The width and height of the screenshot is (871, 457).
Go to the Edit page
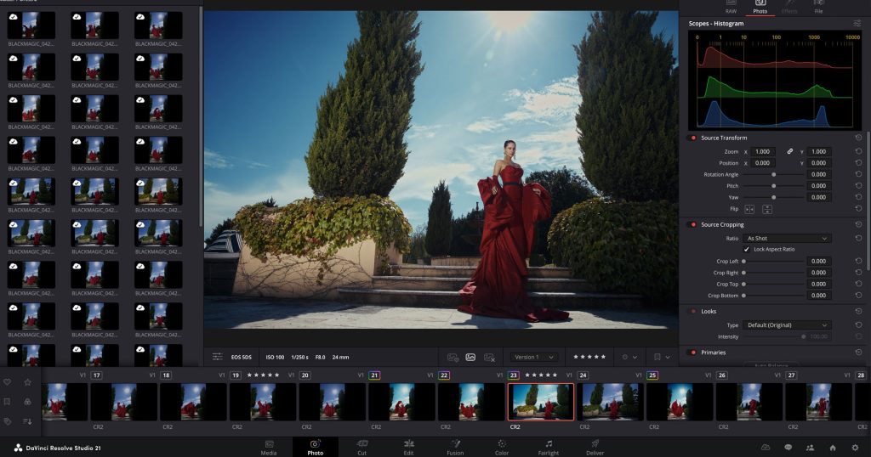(x=409, y=448)
